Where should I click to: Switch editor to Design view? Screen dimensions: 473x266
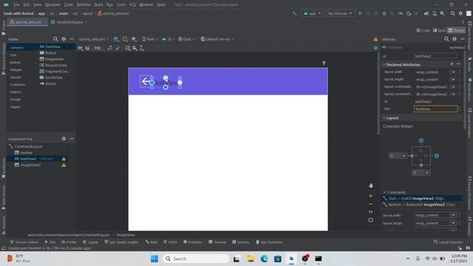click(x=456, y=30)
